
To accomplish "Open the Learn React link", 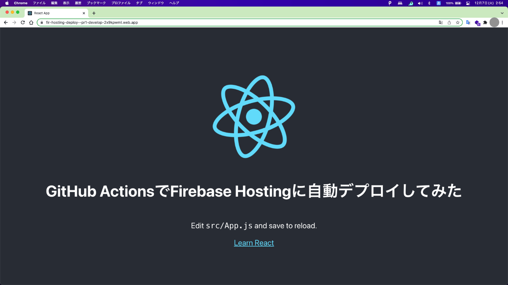I will 254,243.
